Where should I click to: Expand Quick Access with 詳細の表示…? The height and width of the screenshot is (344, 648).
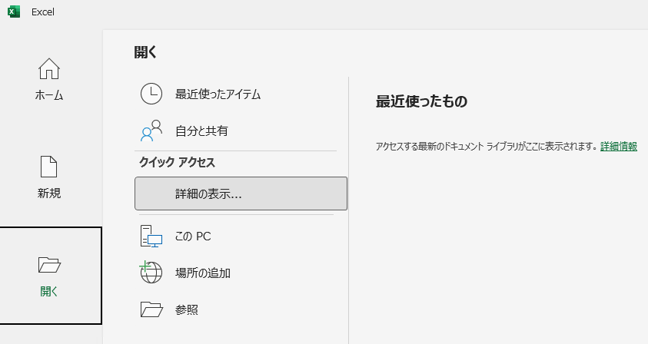(208, 194)
